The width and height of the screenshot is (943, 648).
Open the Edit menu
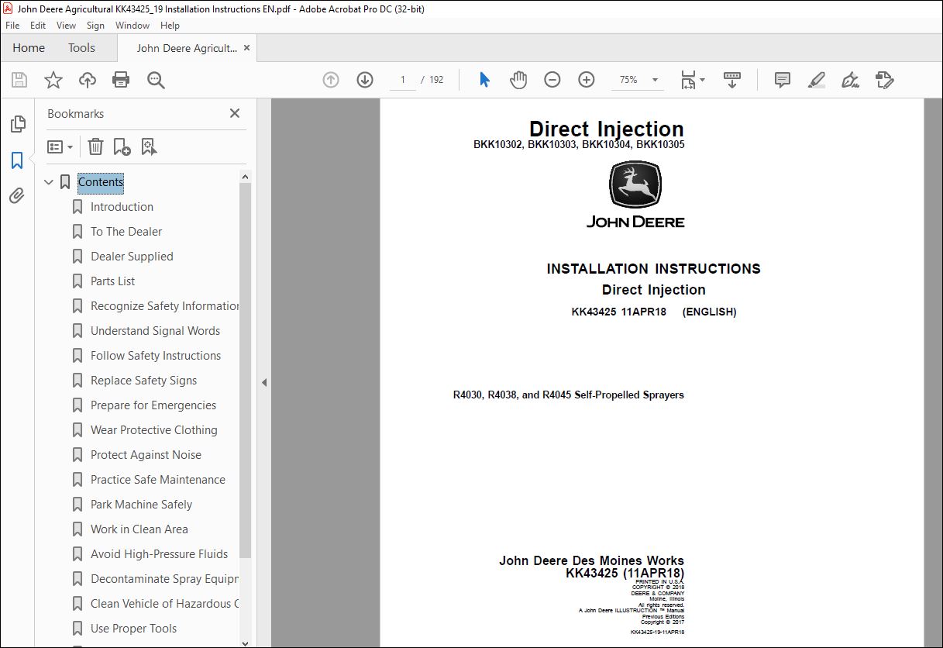pyautogui.click(x=38, y=26)
